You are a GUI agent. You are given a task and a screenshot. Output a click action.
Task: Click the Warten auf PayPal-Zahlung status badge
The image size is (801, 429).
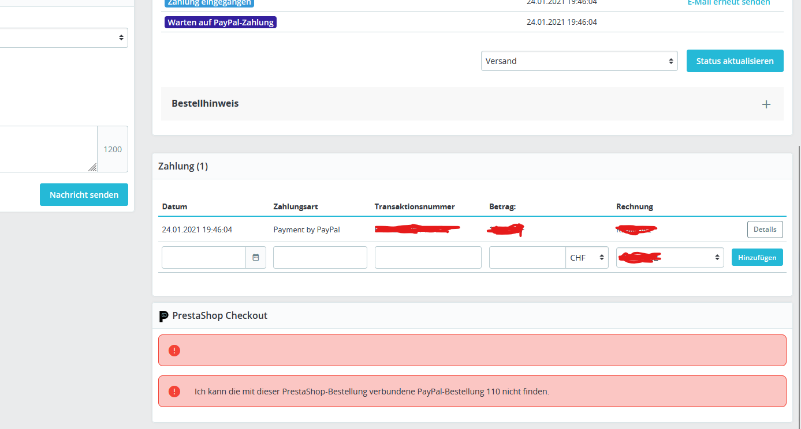[220, 22]
